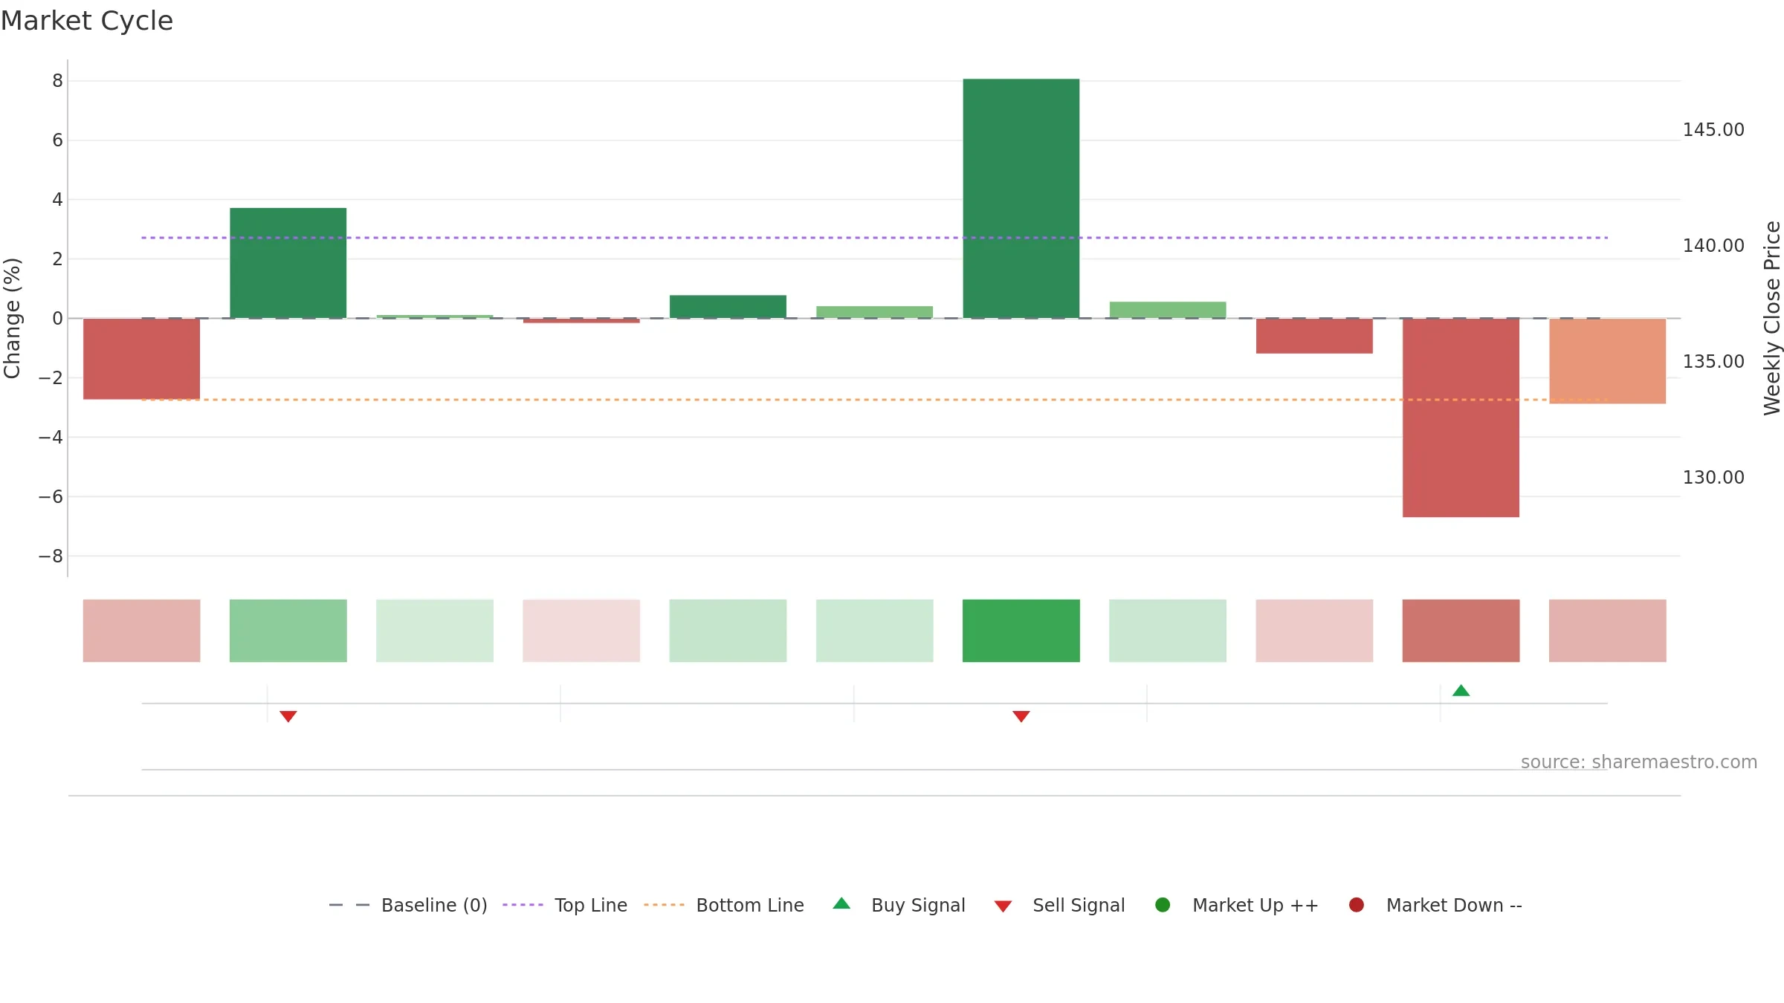Click the red Sell Signal triangle in the legend
The width and height of the screenshot is (1784, 1003).
click(x=1003, y=906)
